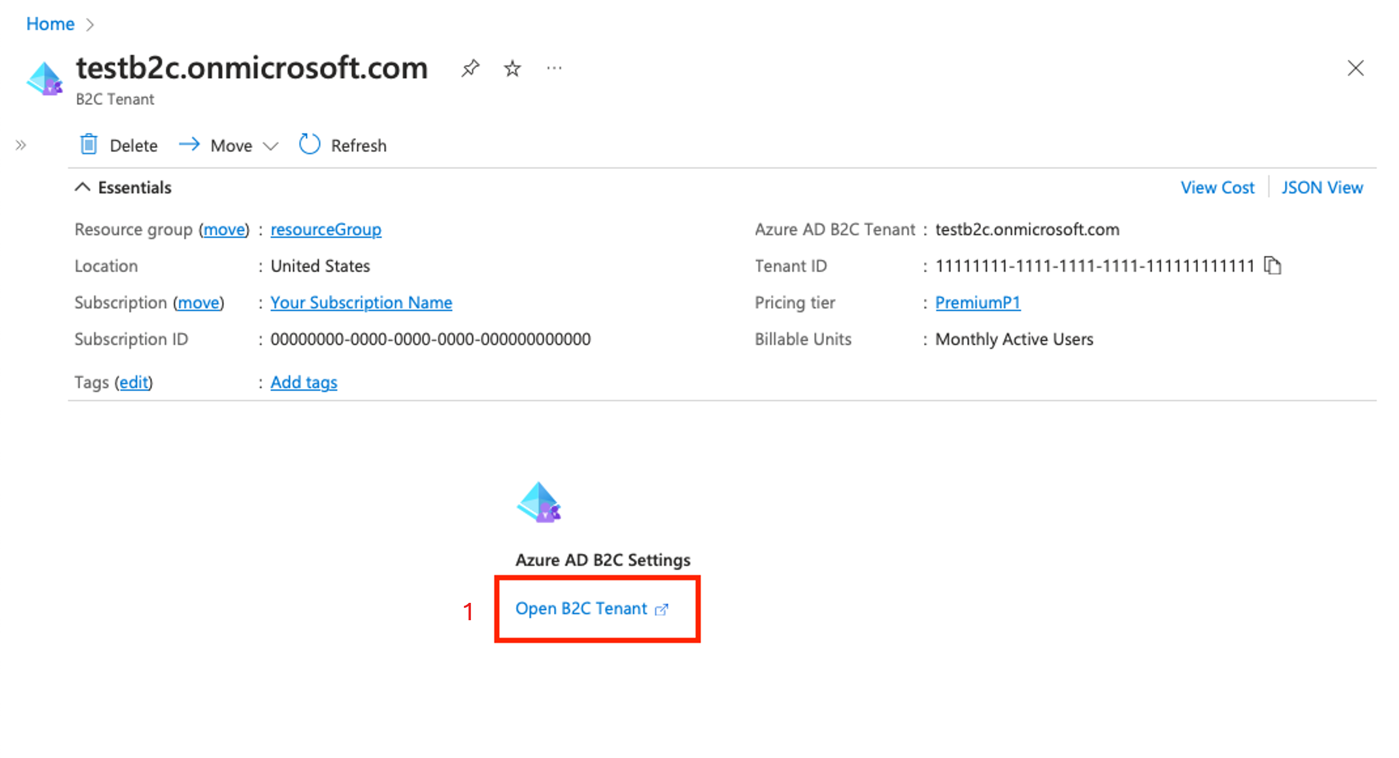Screen dimensions: 1399x758
Task: Click the Refresh circular arrow icon
Action: pos(309,145)
